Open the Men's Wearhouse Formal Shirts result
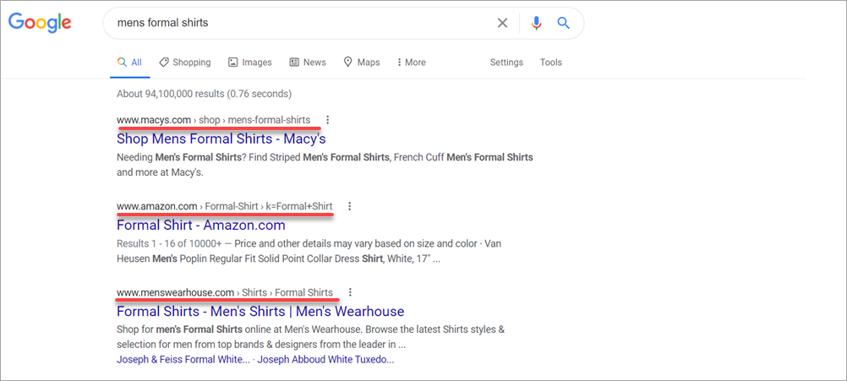Image resolution: width=847 pixels, height=381 pixels. pyautogui.click(x=260, y=311)
